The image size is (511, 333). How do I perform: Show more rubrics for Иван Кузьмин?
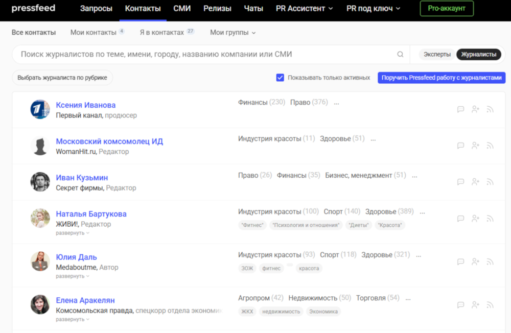tap(414, 176)
